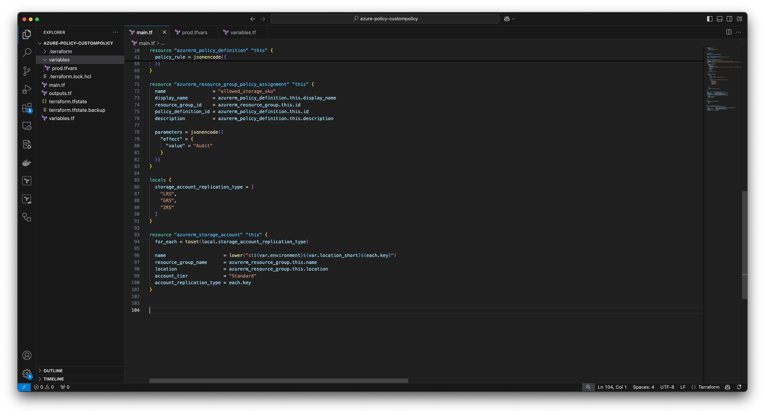
Task: Toggle the secondary sidebar visibility
Action: [x=729, y=19]
